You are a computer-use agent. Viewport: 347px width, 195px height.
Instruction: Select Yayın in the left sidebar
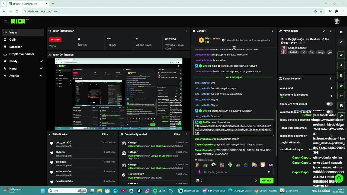coord(23,32)
